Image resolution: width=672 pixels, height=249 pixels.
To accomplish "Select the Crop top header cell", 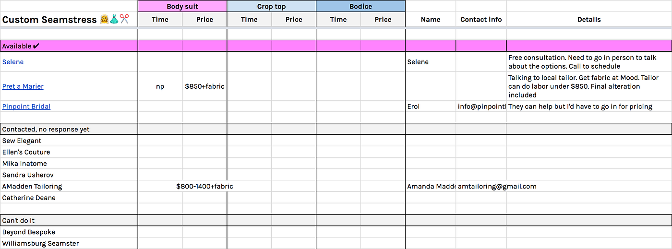I will click(272, 6).
